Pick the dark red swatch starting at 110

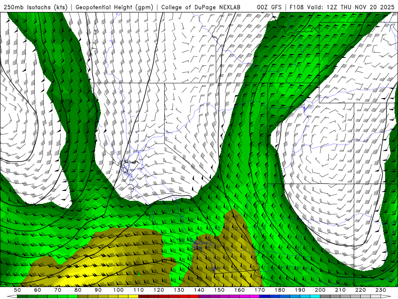(x=143, y=297)
